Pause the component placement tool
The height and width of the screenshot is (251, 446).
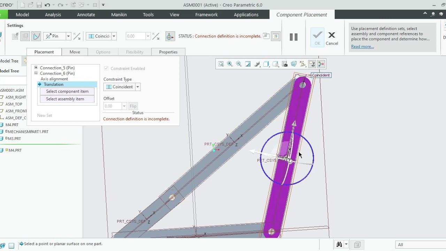[293, 37]
